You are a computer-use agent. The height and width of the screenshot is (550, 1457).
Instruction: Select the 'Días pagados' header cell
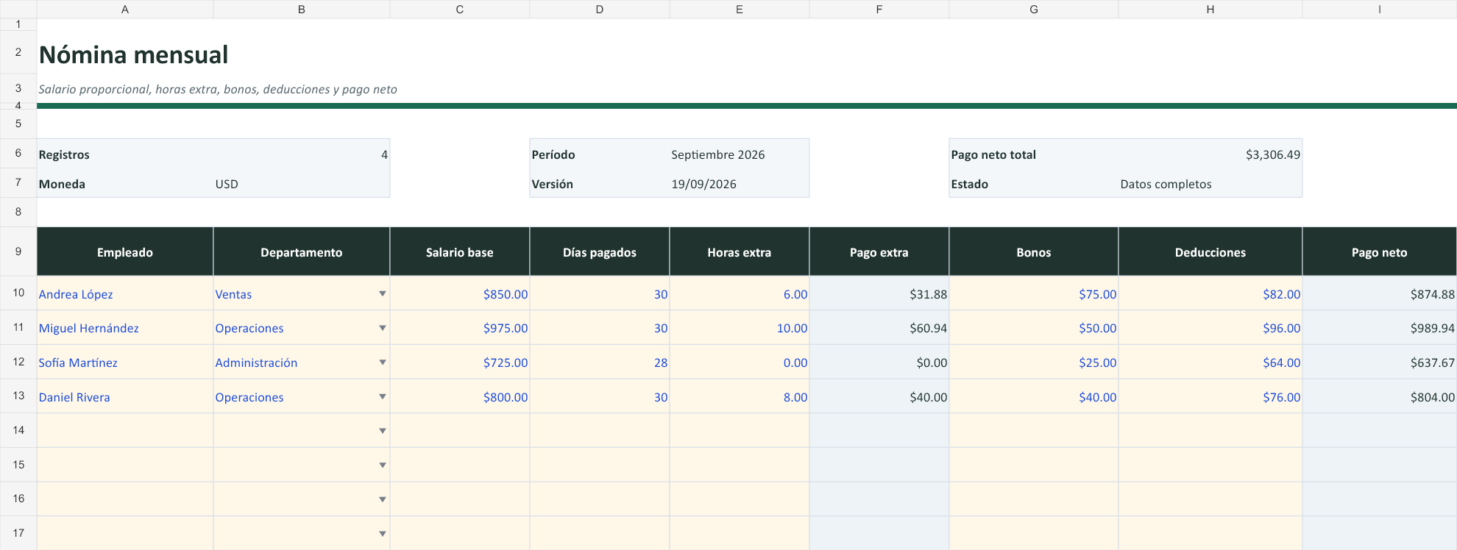[600, 251]
